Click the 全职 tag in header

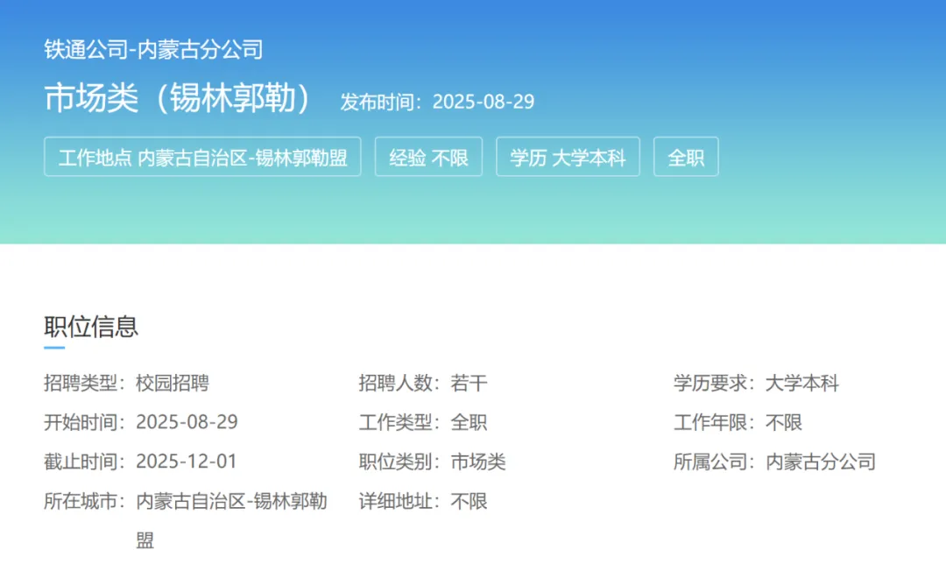click(x=686, y=157)
